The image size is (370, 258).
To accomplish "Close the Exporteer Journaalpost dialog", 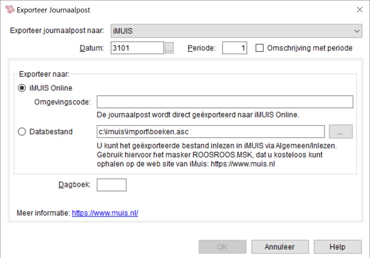I will click(x=360, y=10).
